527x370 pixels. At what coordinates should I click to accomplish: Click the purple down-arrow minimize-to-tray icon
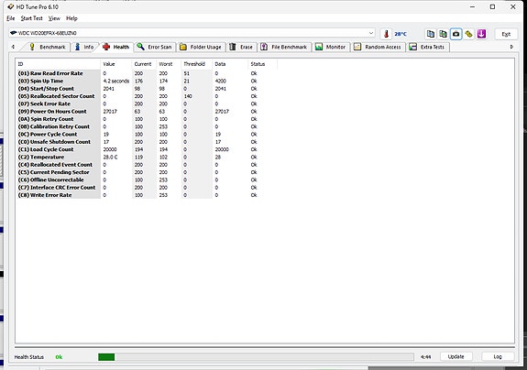pos(481,34)
